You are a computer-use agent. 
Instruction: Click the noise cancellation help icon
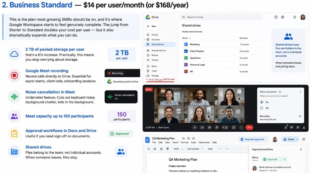[x=280, y=92]
